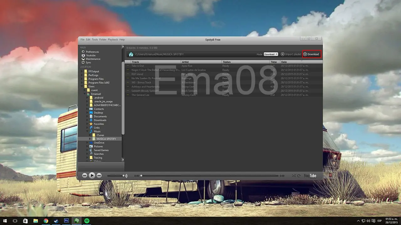401x225 pixels.
Task: Open the Preferences item in the Main sidebar
Action: 90,52
